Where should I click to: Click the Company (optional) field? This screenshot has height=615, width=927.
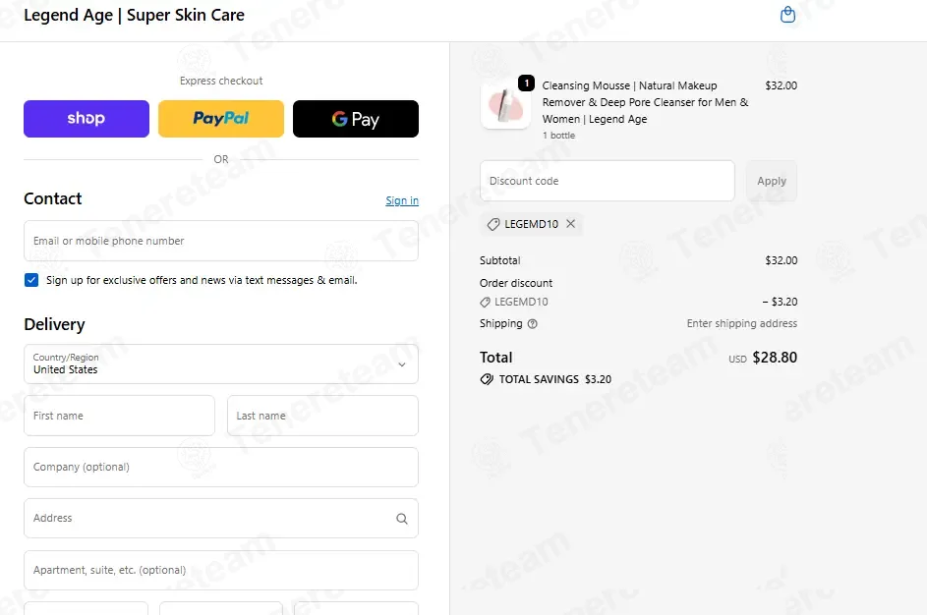tap(221, 468)
